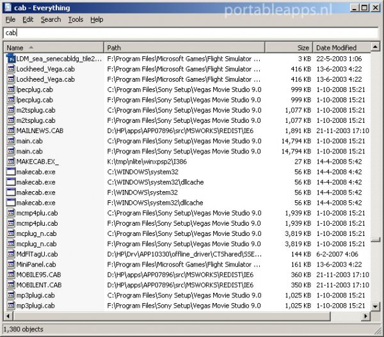
Task: Click the MOBILENT.CAB file icon
Action: pyautogui.click(x=11, y=285)
